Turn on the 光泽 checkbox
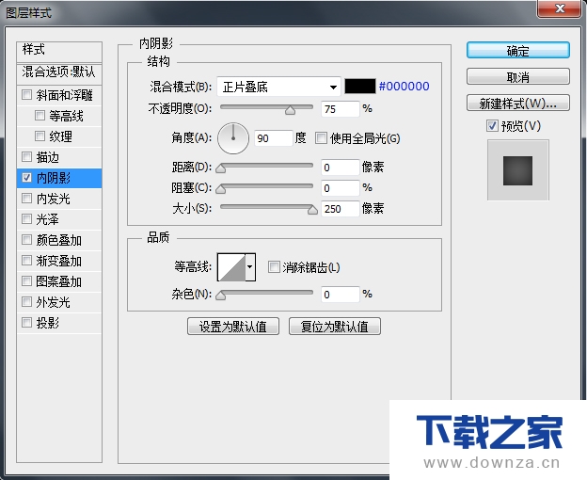Viewport: 587px width, 480px height. 26,218
